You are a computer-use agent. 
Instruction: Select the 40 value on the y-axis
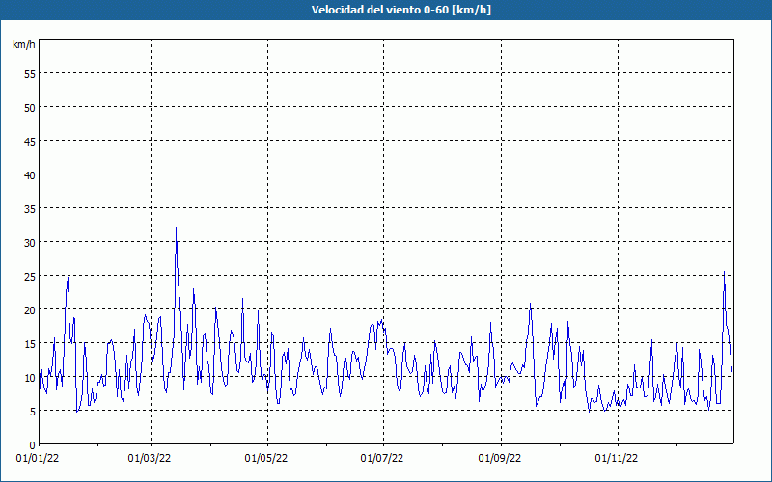click(30, 175)
